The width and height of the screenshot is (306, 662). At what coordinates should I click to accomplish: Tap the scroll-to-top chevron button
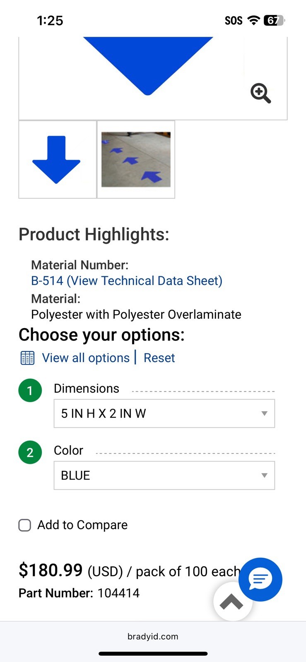232,602
